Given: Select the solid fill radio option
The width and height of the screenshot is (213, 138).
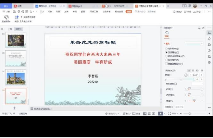Looking at the screenshot, I should pyautogui.click(x=167, y=49).
